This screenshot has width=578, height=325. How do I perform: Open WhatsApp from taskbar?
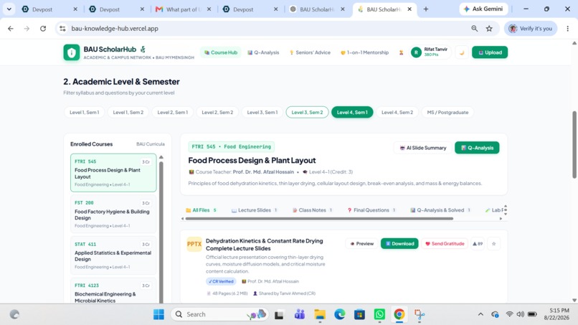coord(379,314)
